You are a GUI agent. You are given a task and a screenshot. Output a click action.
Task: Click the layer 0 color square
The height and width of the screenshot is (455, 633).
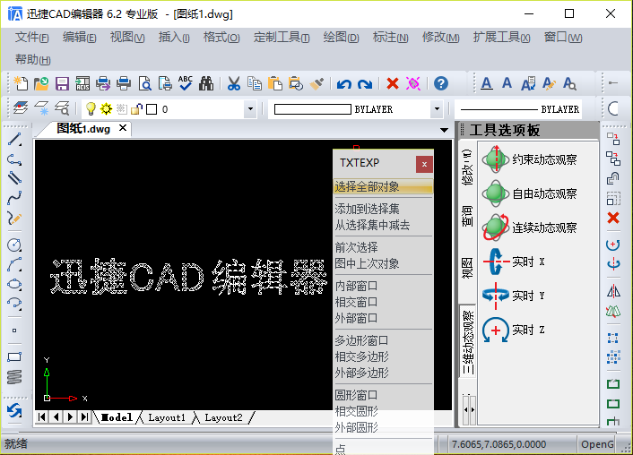point(152,109)
